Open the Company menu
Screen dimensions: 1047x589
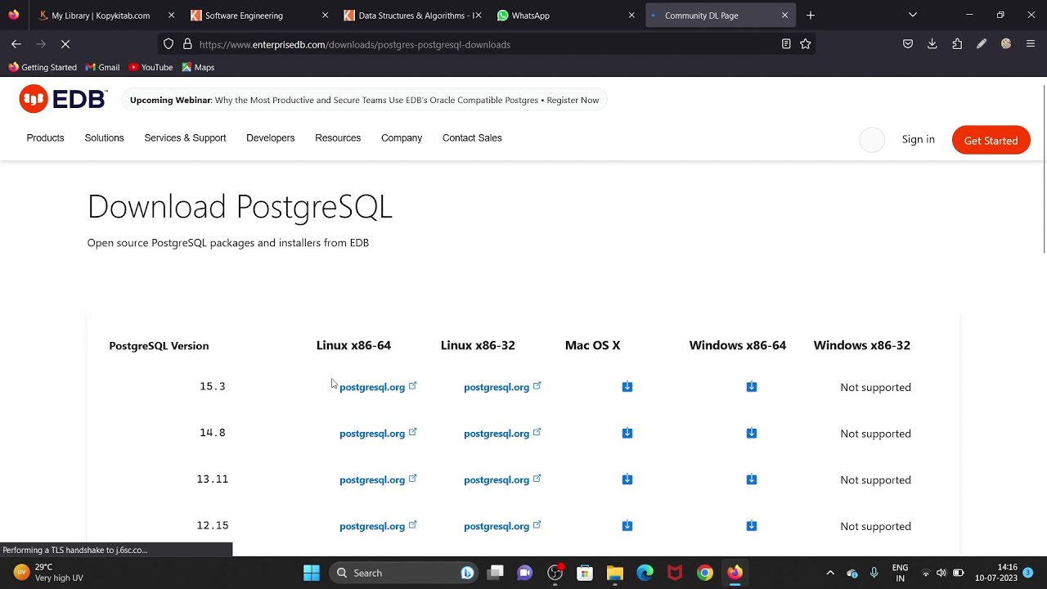(402, 138)
